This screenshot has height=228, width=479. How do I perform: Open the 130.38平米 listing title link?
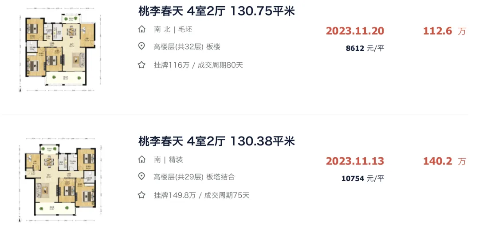tap(216, 141)
